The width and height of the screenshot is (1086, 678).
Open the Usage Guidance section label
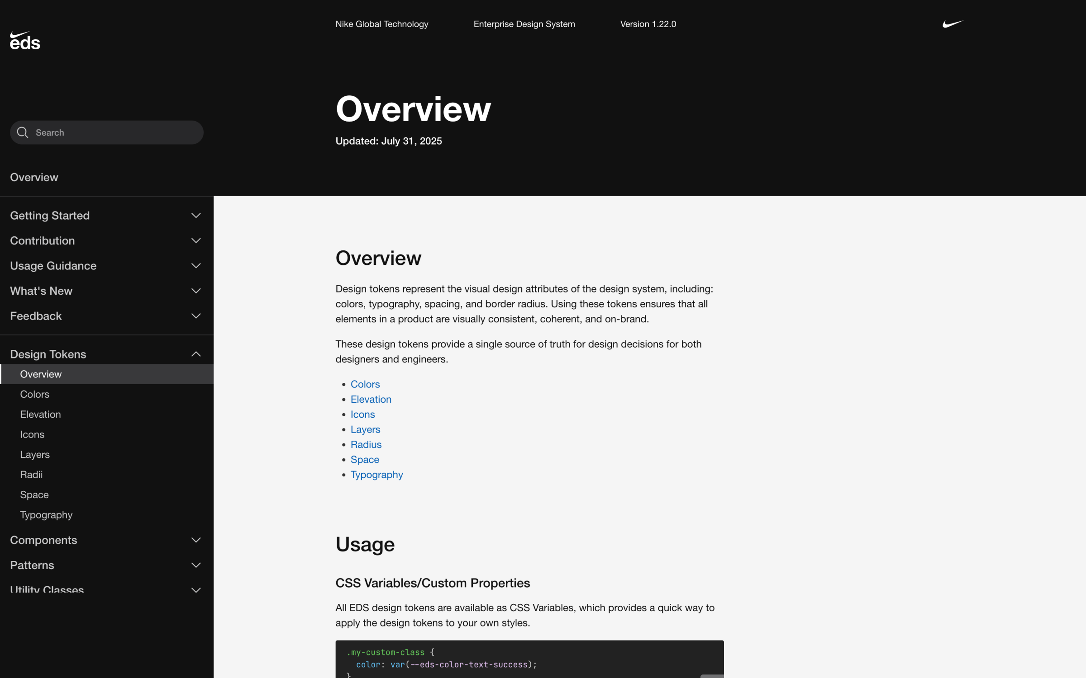click(x=53, y=266)
